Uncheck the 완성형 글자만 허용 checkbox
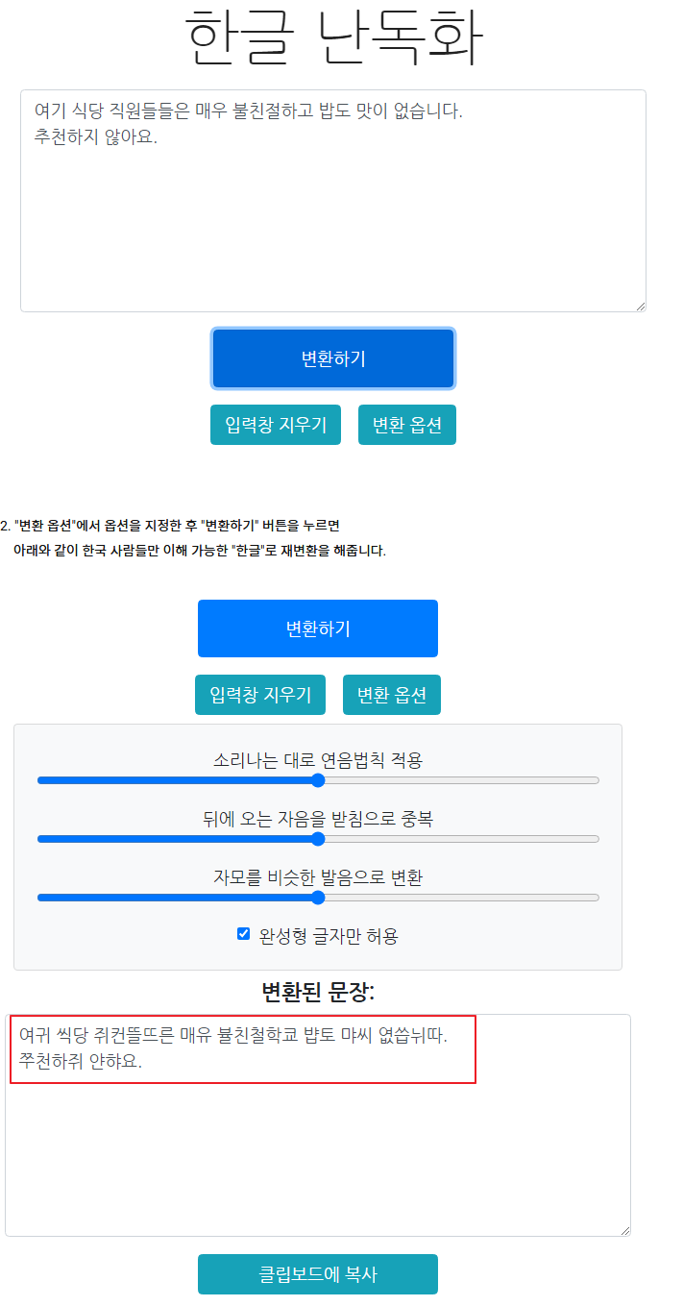 pyautogui.click(x=244, y=934)
